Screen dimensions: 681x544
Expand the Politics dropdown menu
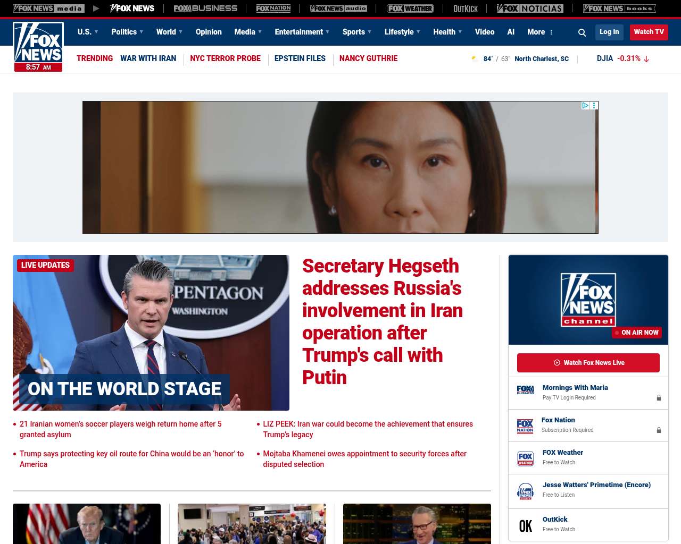click(127, 32)
